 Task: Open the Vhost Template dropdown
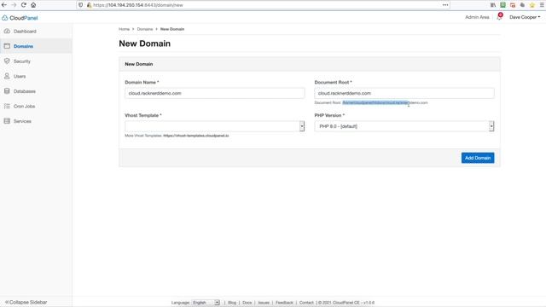pyautogui.click(x=214, y=126)
